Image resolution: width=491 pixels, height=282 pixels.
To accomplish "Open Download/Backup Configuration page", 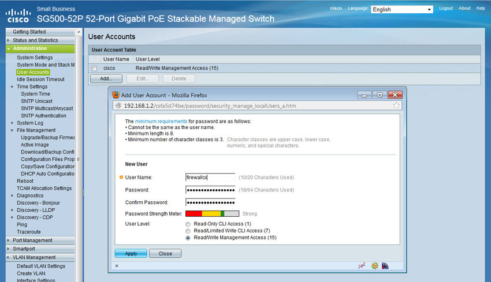I will 47,152.
